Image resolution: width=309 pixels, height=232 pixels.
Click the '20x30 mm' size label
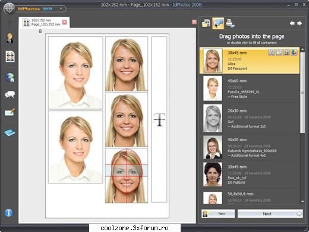point(237,111)
